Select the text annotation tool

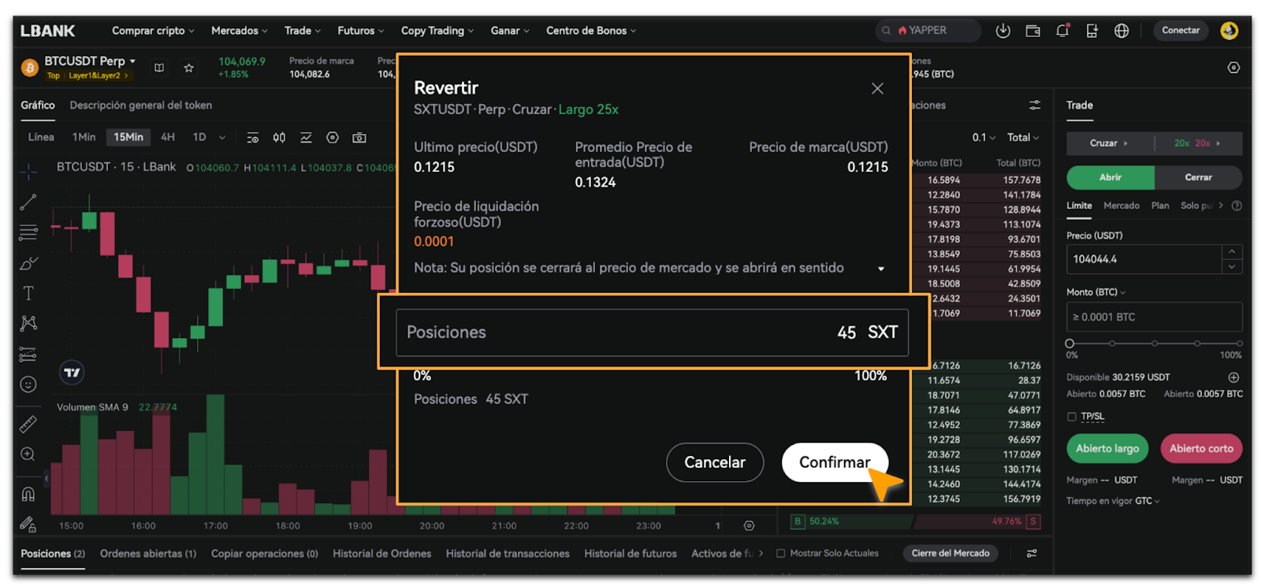[x=28, y=293]
